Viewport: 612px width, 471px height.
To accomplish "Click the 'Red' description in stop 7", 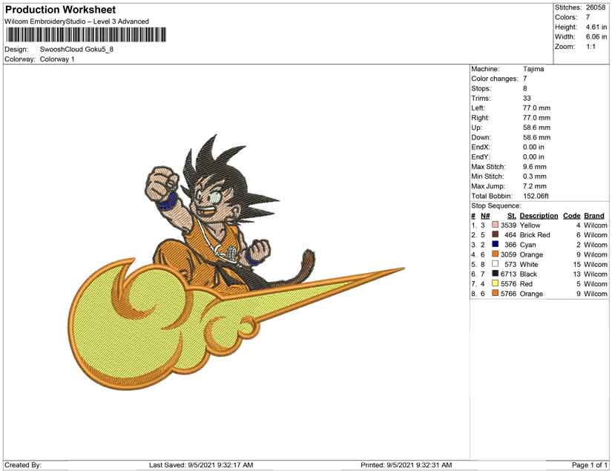I will (526, 283).
